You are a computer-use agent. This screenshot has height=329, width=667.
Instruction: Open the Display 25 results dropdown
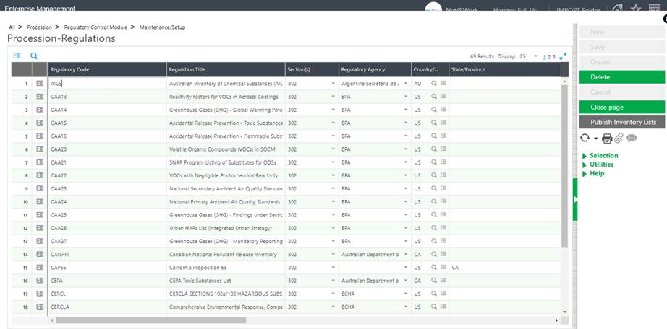(535, 56)
